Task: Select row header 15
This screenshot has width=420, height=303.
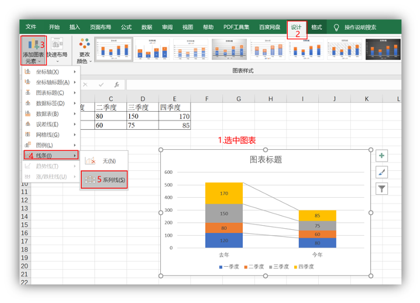Action: click(x=25, y=225)
